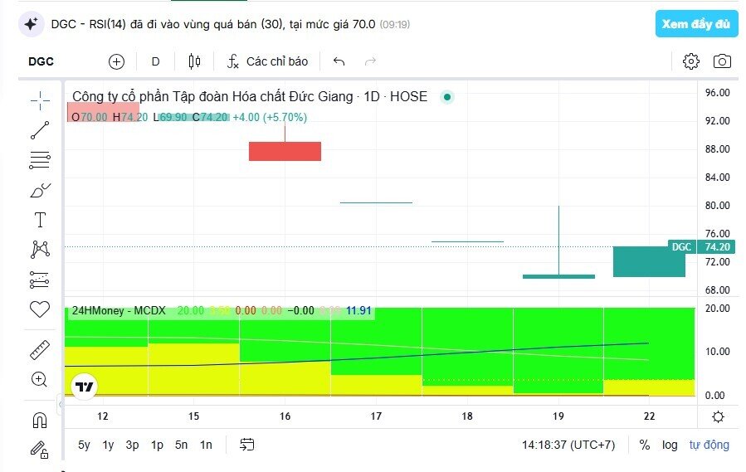746x472 pixels.
Task: Select the 3p time range
Action: 132,445
